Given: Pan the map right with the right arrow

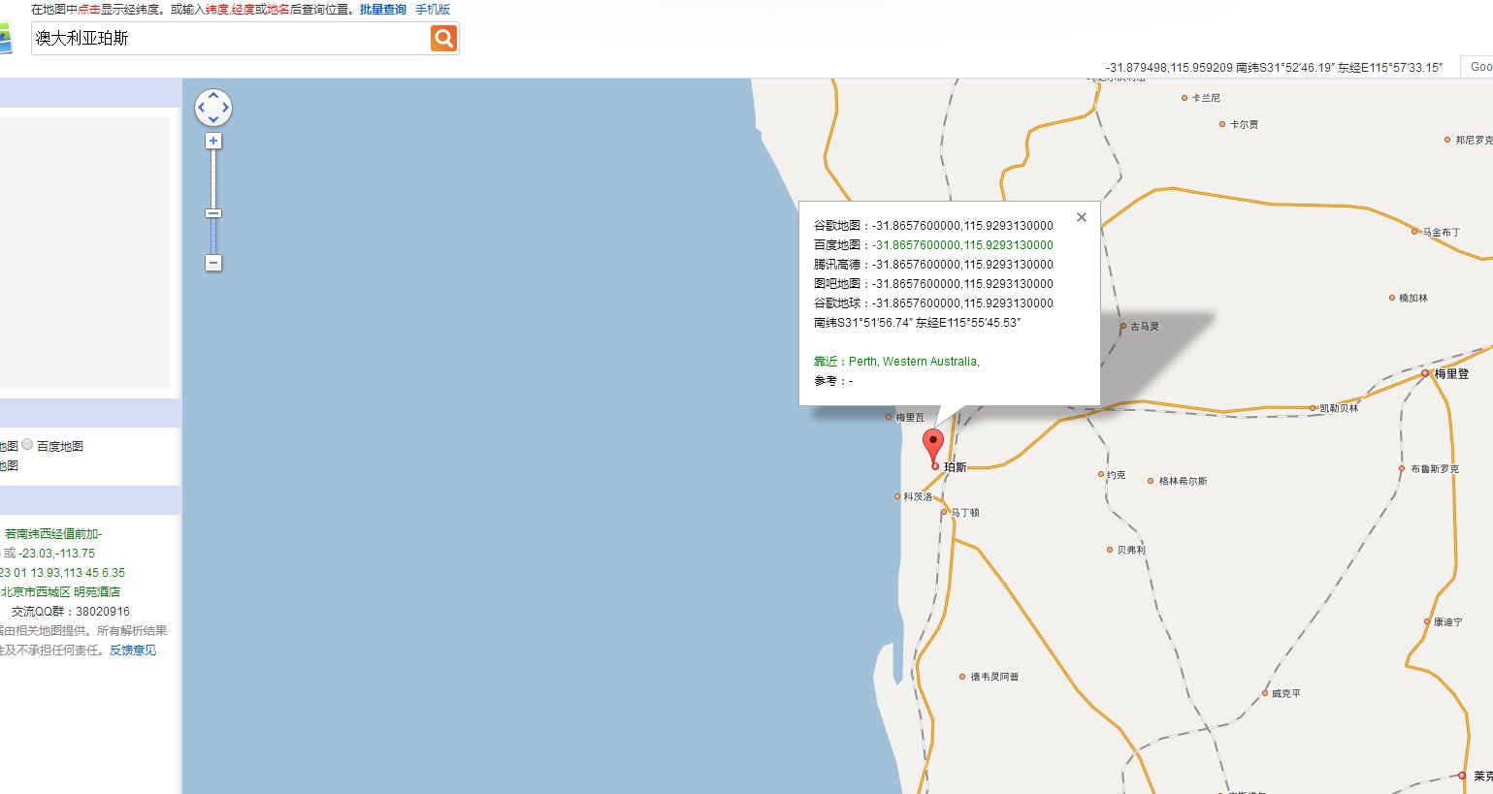Looking at the screenshot, I should point(226,108).
